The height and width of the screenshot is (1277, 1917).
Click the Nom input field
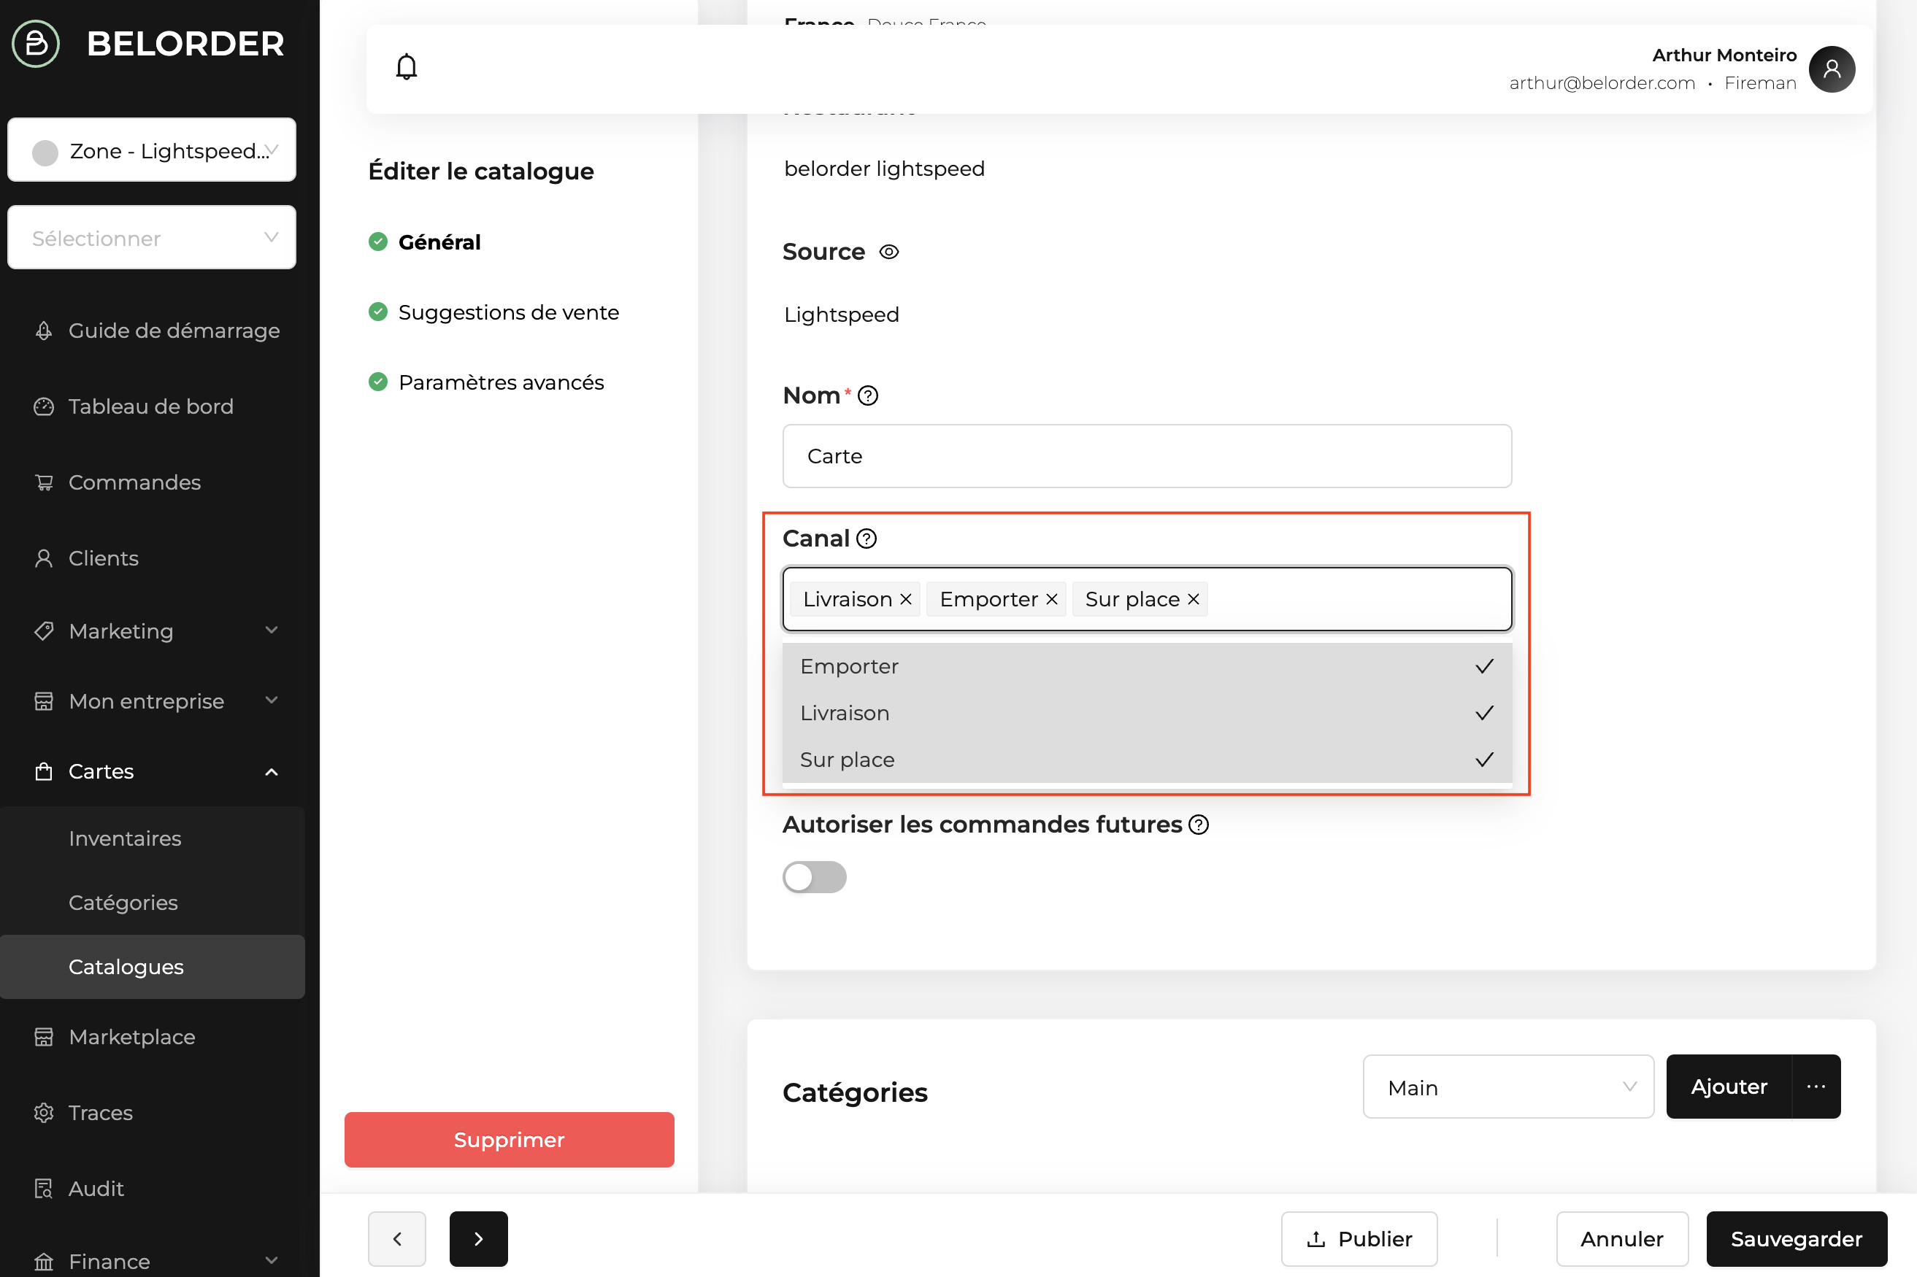pos(1146,456)
